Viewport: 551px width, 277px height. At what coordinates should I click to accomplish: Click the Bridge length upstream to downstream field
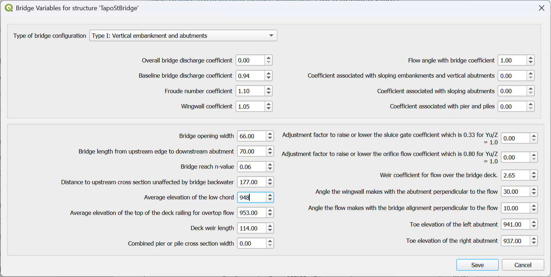pyautogui.click(x=251, y=151)
